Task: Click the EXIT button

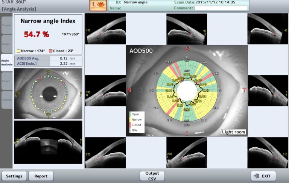Action: pyautogui.click(x=263, y=176)
